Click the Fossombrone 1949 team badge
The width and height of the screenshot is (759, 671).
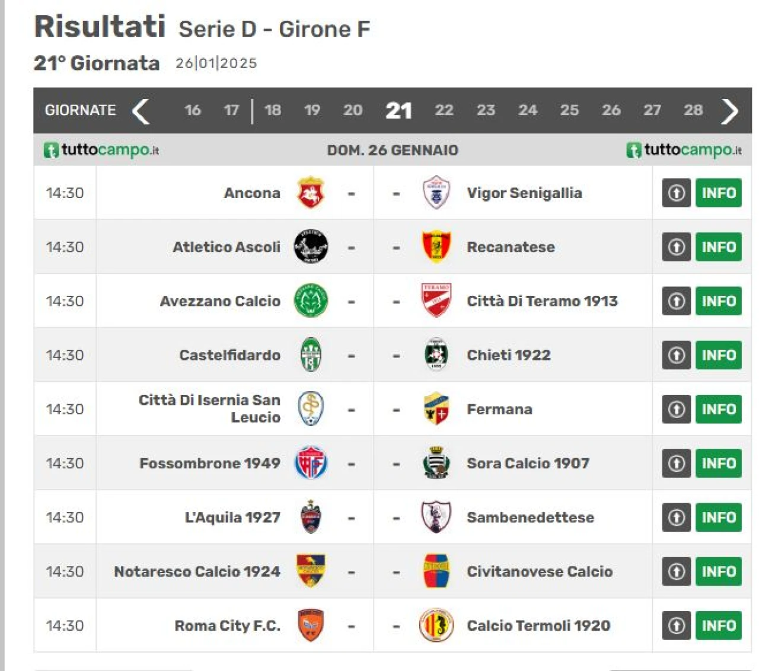coord(311,463)
